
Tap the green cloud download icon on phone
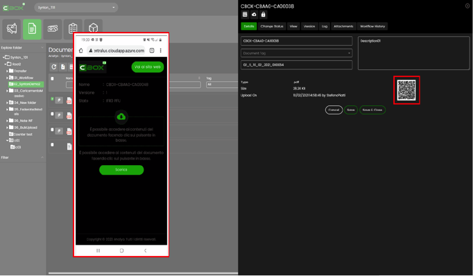(x=121, y=117)
